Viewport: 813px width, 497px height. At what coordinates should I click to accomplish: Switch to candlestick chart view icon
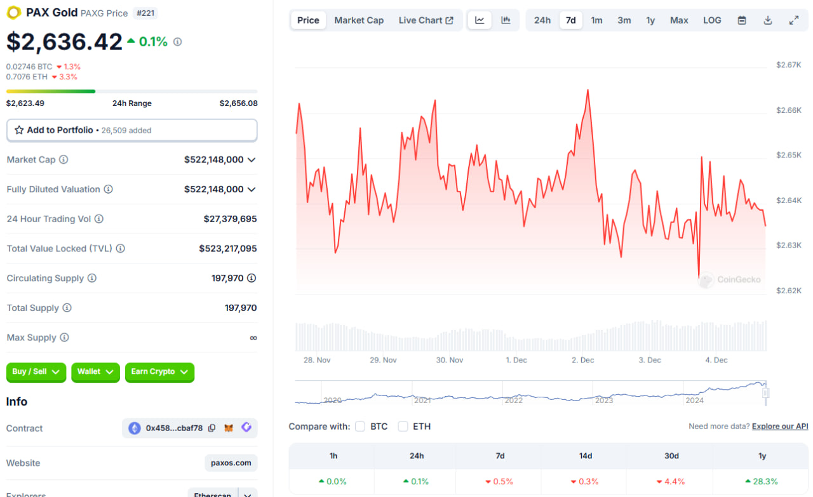pos(506,20)
